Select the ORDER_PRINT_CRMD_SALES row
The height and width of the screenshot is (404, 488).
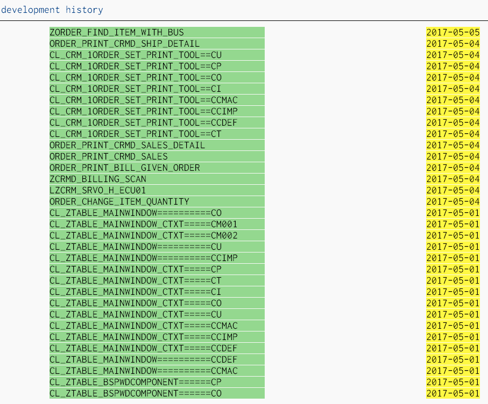click(x=157, y=156)
